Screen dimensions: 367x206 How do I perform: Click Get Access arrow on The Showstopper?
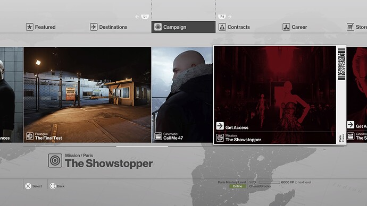(x=220, y=126)
